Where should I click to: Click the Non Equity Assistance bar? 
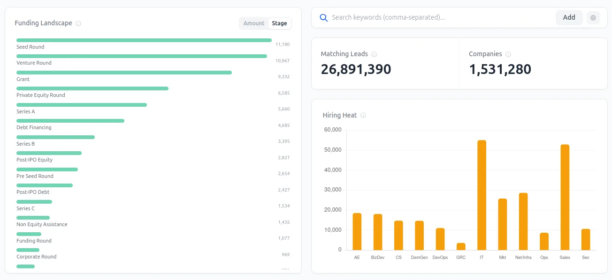(x=33, y=218)
